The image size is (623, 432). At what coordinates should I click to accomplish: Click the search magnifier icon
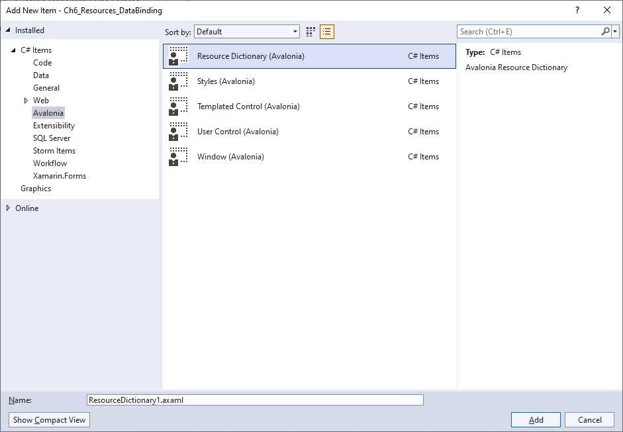[x=605, y=31]
